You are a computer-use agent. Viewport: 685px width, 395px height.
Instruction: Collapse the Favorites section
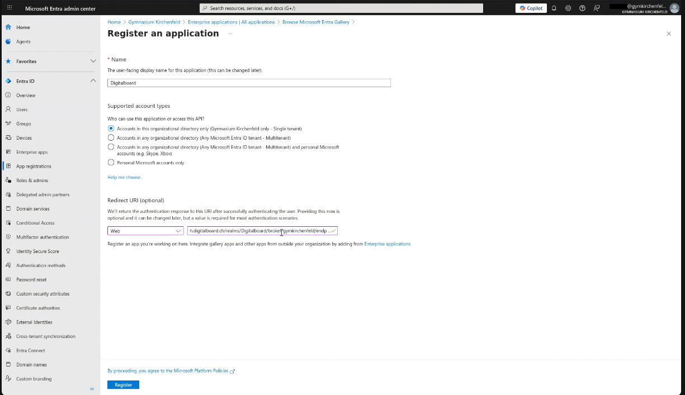pos(93,61)
